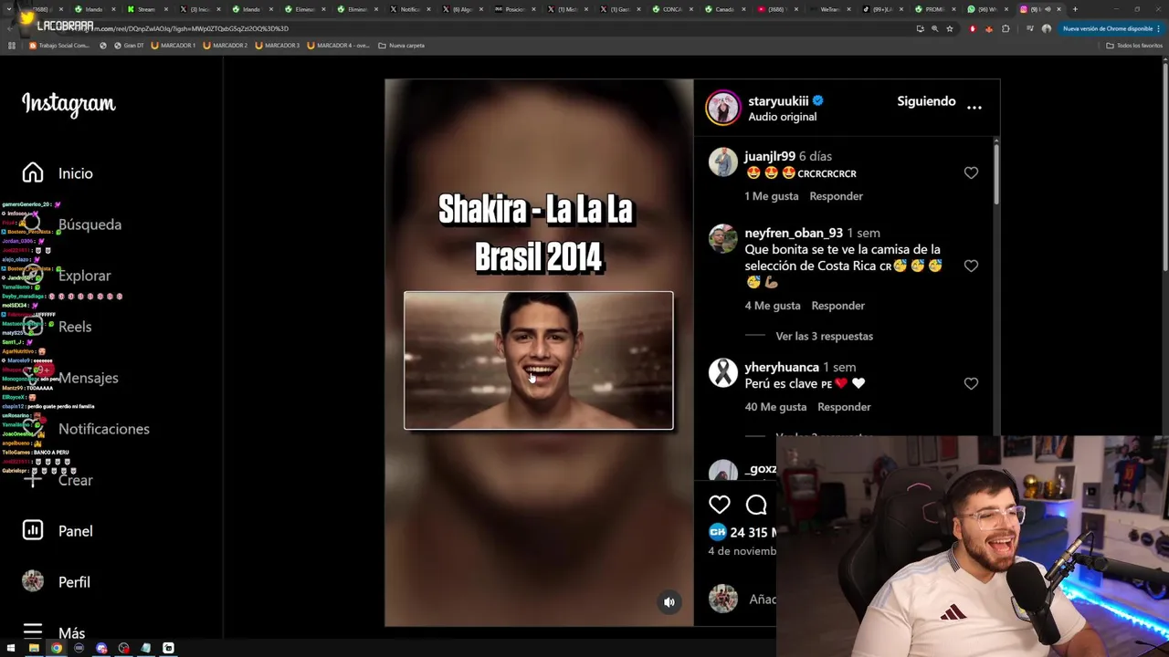Open the MARCADOR 3 bookmark
The image size is (1169, 657).
coord(278,46)
